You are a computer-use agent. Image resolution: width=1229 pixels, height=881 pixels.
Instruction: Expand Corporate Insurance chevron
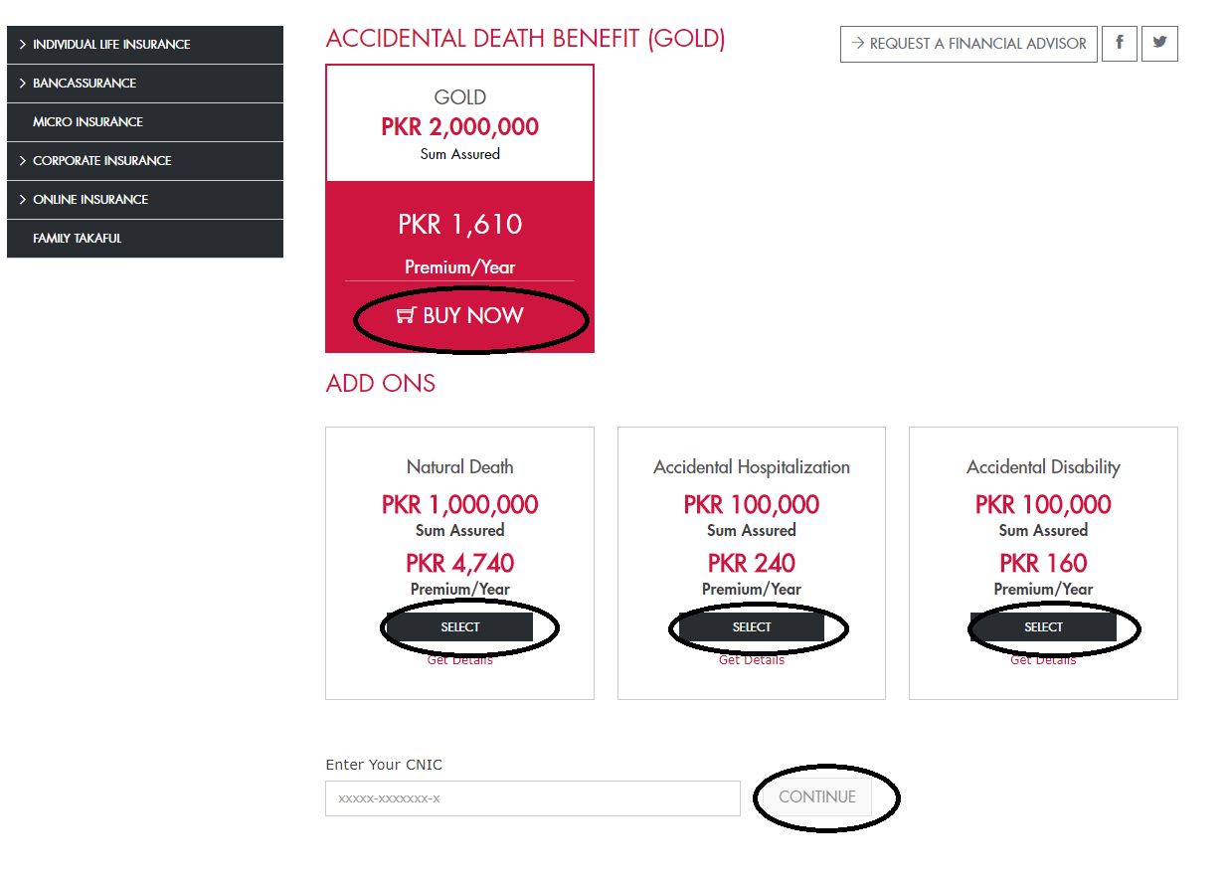click(22, 161)
